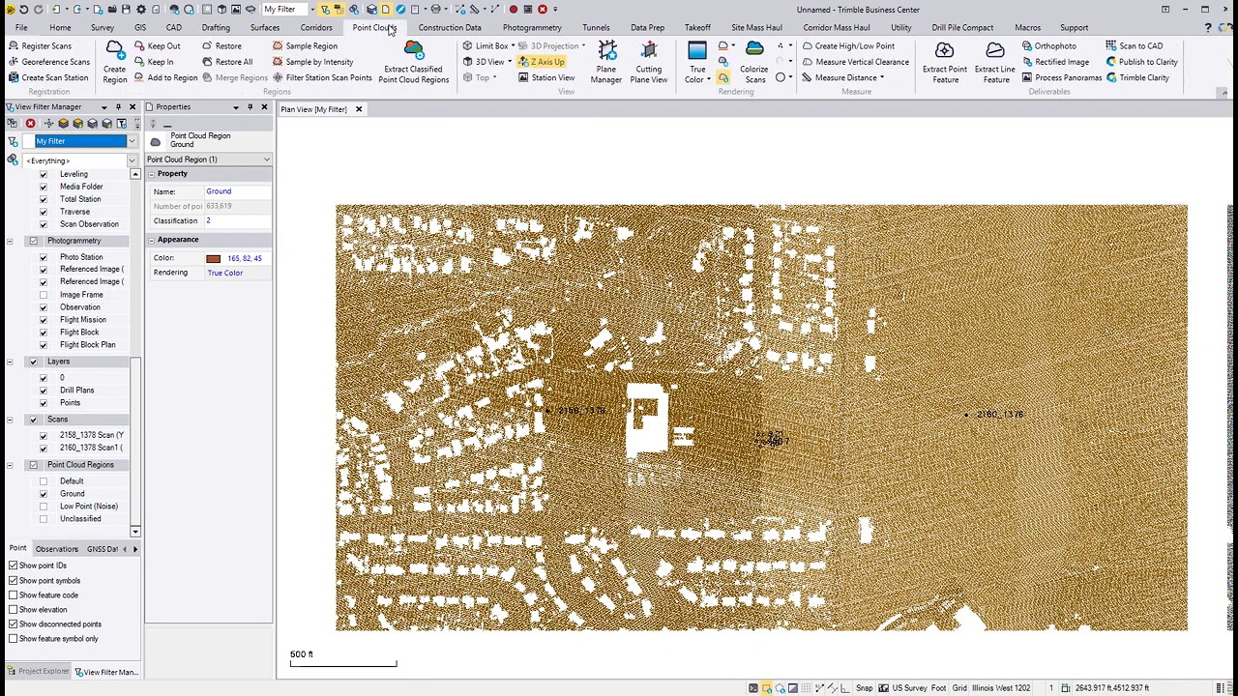Open the File menu

pyautogui.click(x=20, y=28)
